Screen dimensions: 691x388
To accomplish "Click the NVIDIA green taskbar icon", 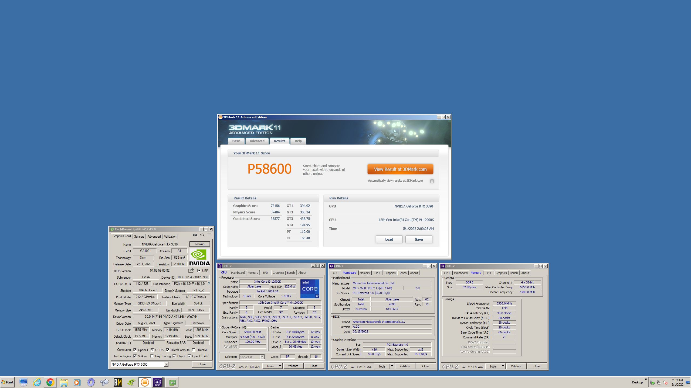I will click(131, 382).
